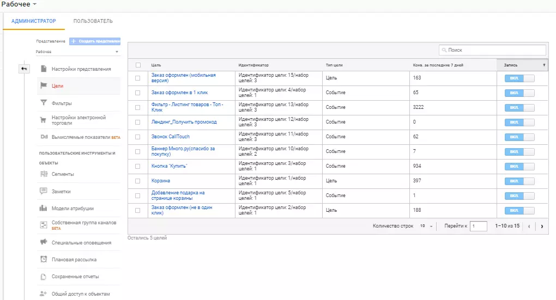The height and width of the screenshot is (300, 556).
Task: Switch to the ПОЛЬЗОВАТЕЛЬ tab
Action: pos(93,21)
